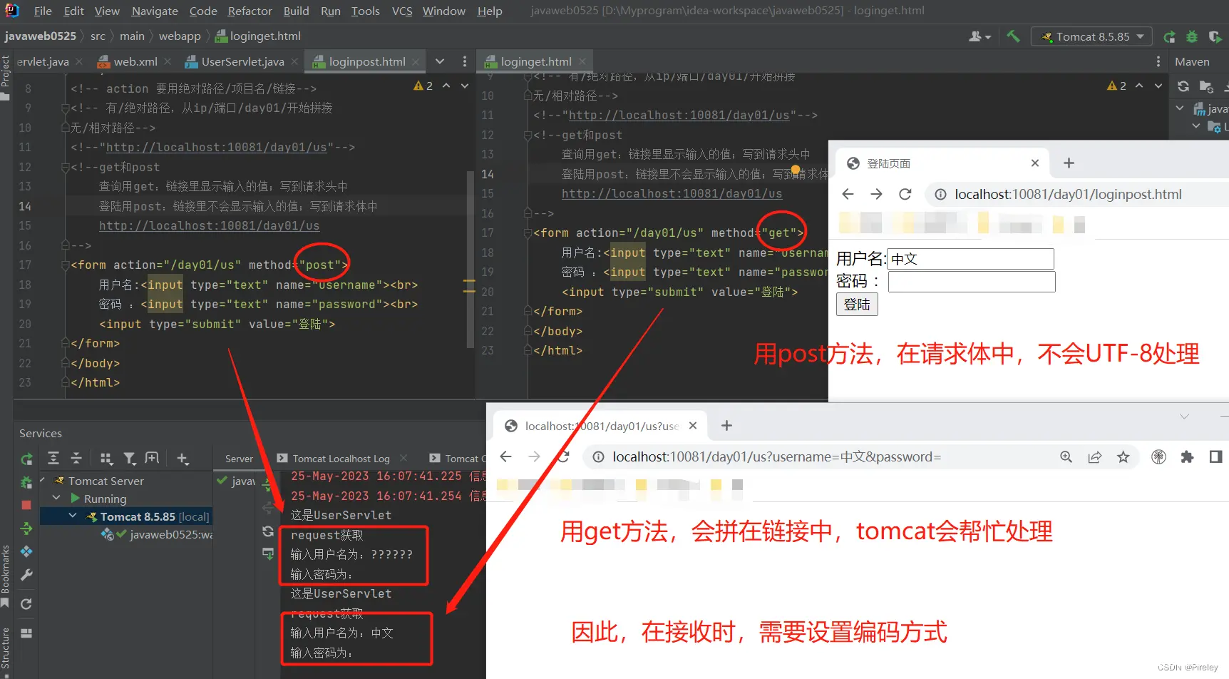This screenshot has height=679, width=1229.
Task: Open the Bookmarks tool window stripe
Action: coord(6,576)
